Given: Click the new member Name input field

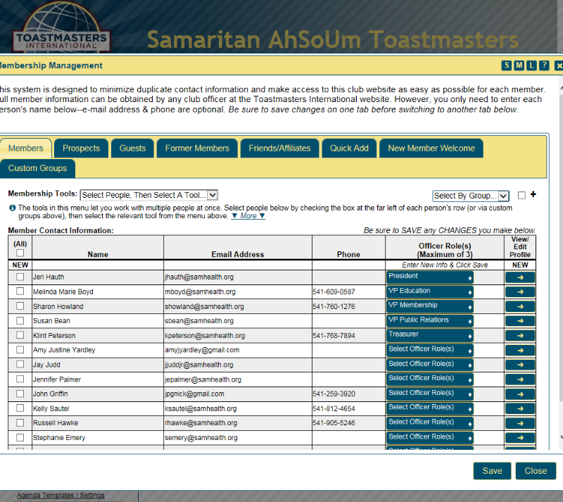Looking at the screenshot, I should 98,265.
